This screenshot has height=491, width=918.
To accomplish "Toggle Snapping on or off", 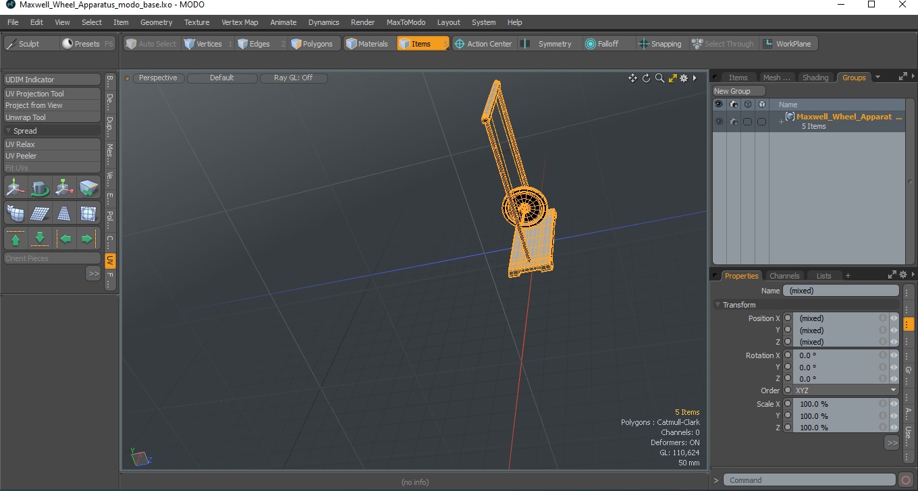I will pos(661,44).
